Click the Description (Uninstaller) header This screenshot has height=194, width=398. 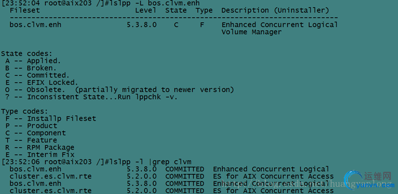pos(275,10)
